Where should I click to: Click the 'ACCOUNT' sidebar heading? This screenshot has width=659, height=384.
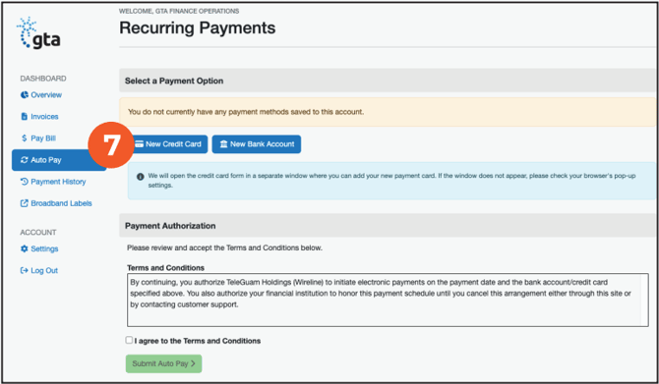pyautogui.click(x=38, y=232)
